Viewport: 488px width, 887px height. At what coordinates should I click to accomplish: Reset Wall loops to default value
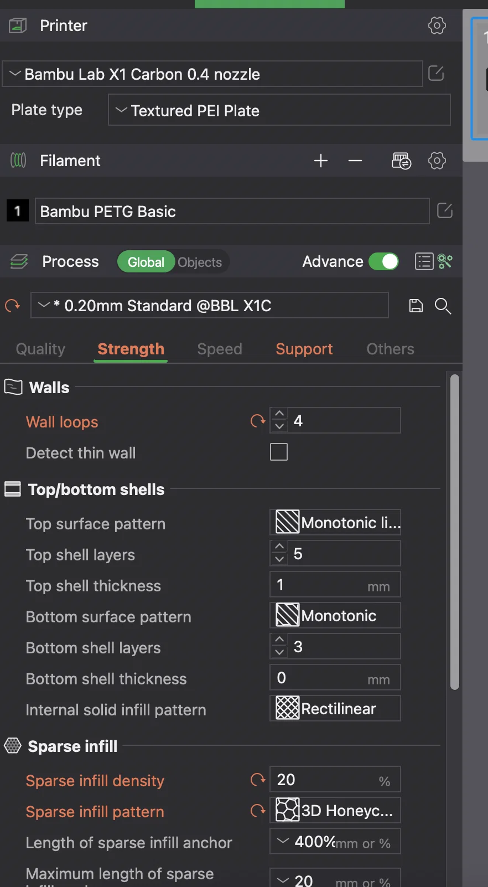[x=258, y=421]
